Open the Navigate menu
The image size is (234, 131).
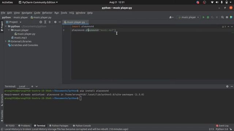27,13
